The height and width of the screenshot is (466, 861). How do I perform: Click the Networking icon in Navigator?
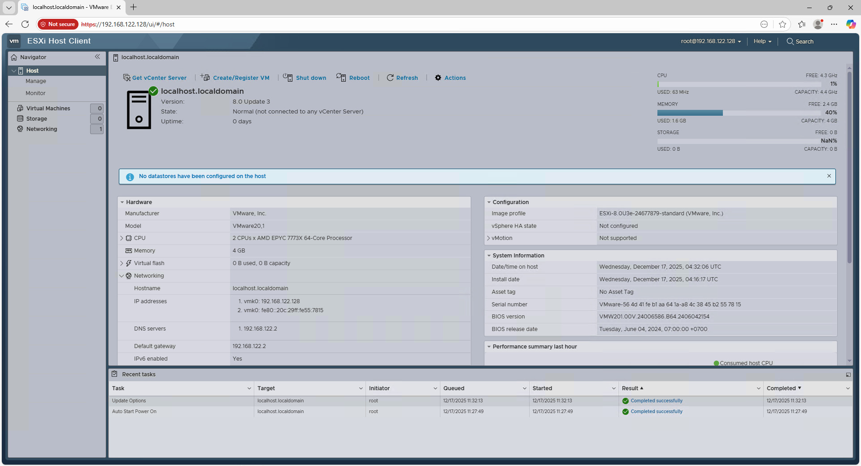20,129
